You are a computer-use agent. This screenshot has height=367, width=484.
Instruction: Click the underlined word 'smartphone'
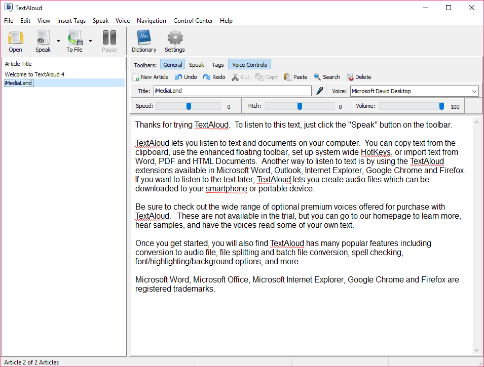coord(226,189)
